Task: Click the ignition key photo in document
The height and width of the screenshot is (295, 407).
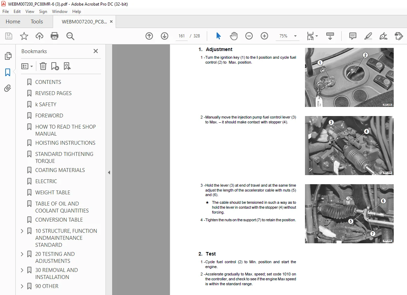Action: click(x=349, y=77)
